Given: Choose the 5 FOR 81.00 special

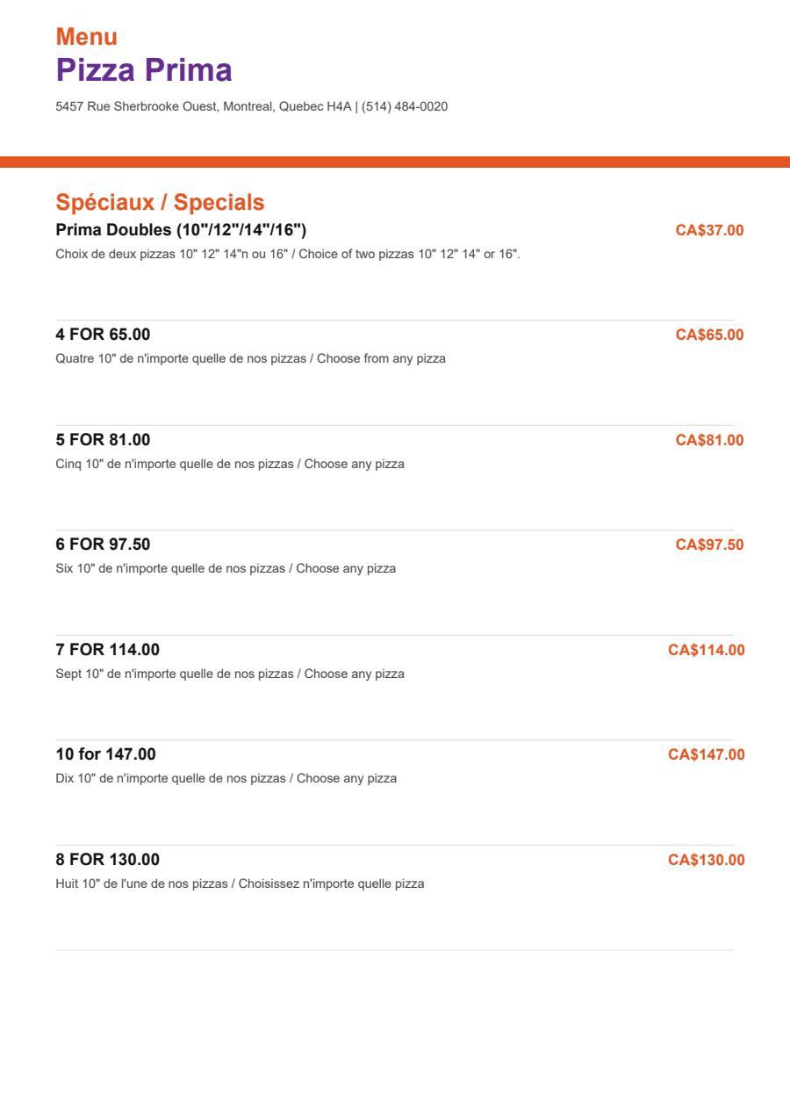Looking at the screenshot, I should (x=103, y=440).
